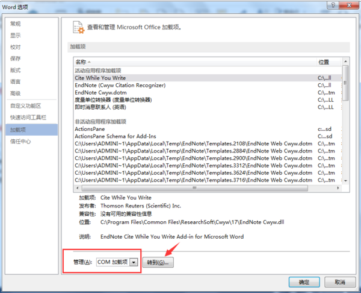Open the 保存 options category
The image size is (361, 293).
pos(16,58)
